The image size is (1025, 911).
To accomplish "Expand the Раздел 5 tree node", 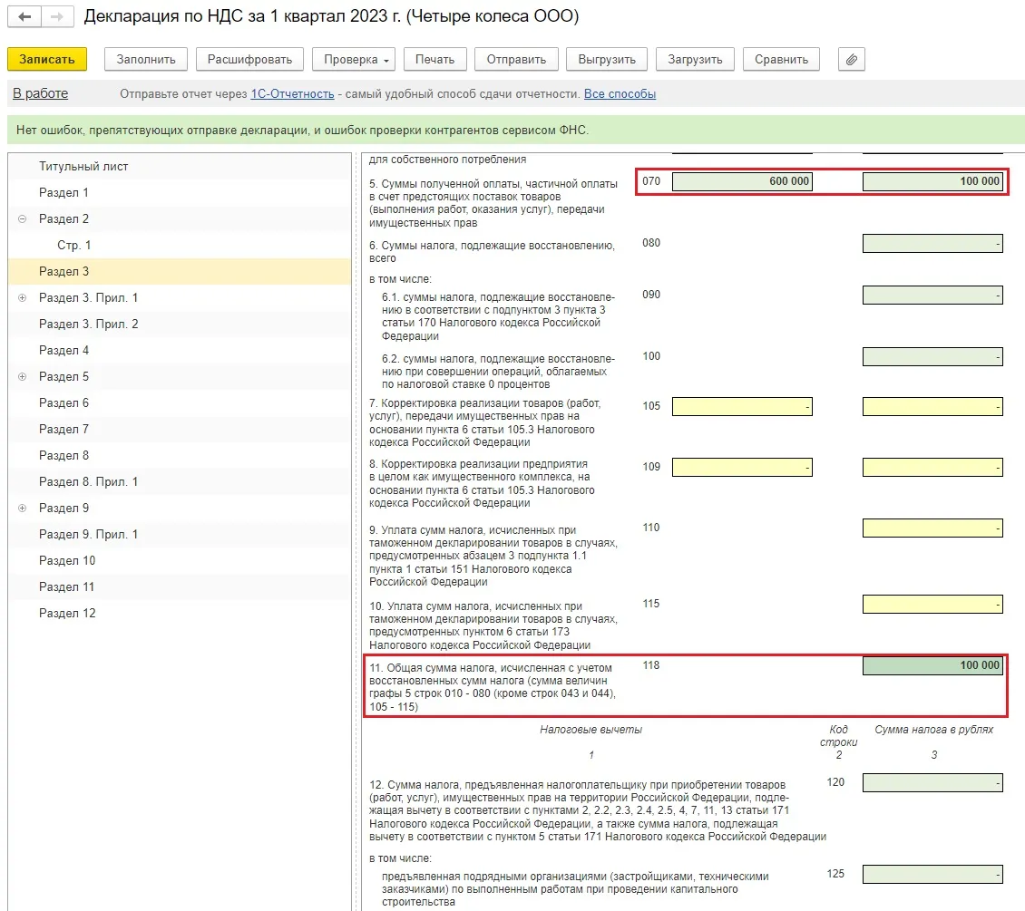I will point(22,377).
